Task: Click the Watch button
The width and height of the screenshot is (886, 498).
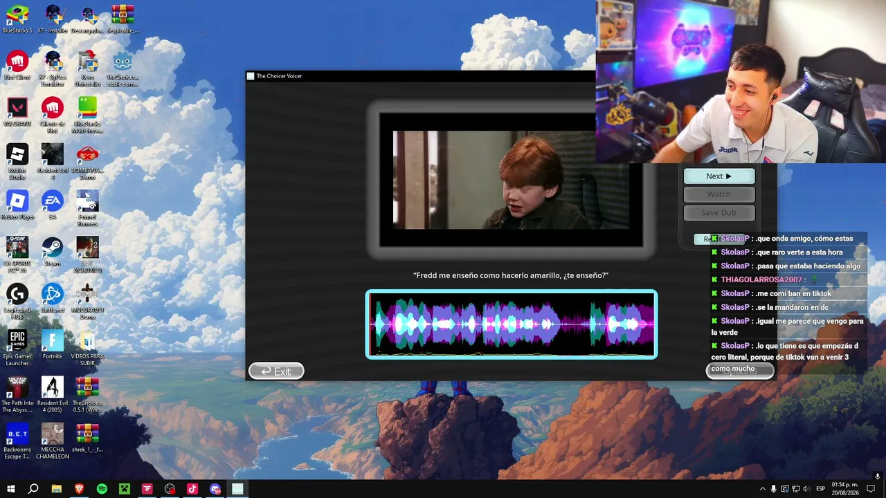Action: pos(718,194)
